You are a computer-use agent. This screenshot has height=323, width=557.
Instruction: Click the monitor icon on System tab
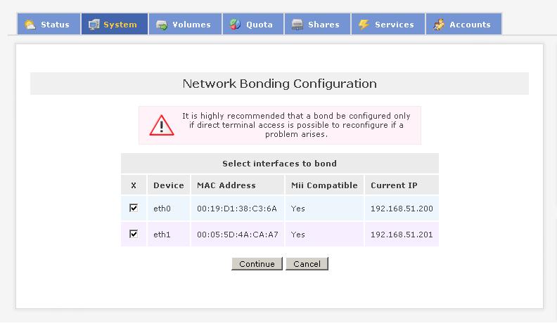click(x=94, y=25)
